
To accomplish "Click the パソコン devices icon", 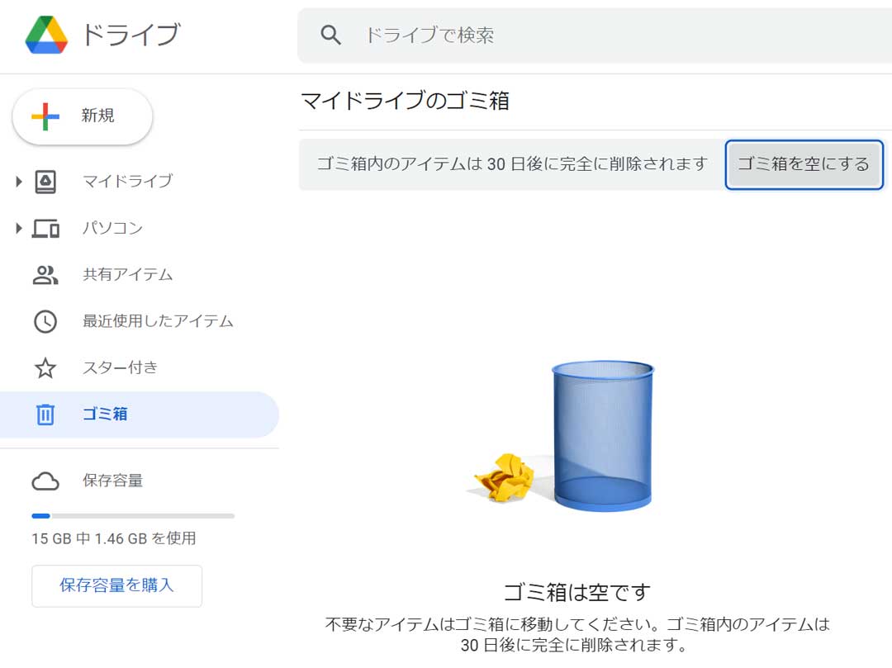I will click(45, 229).
